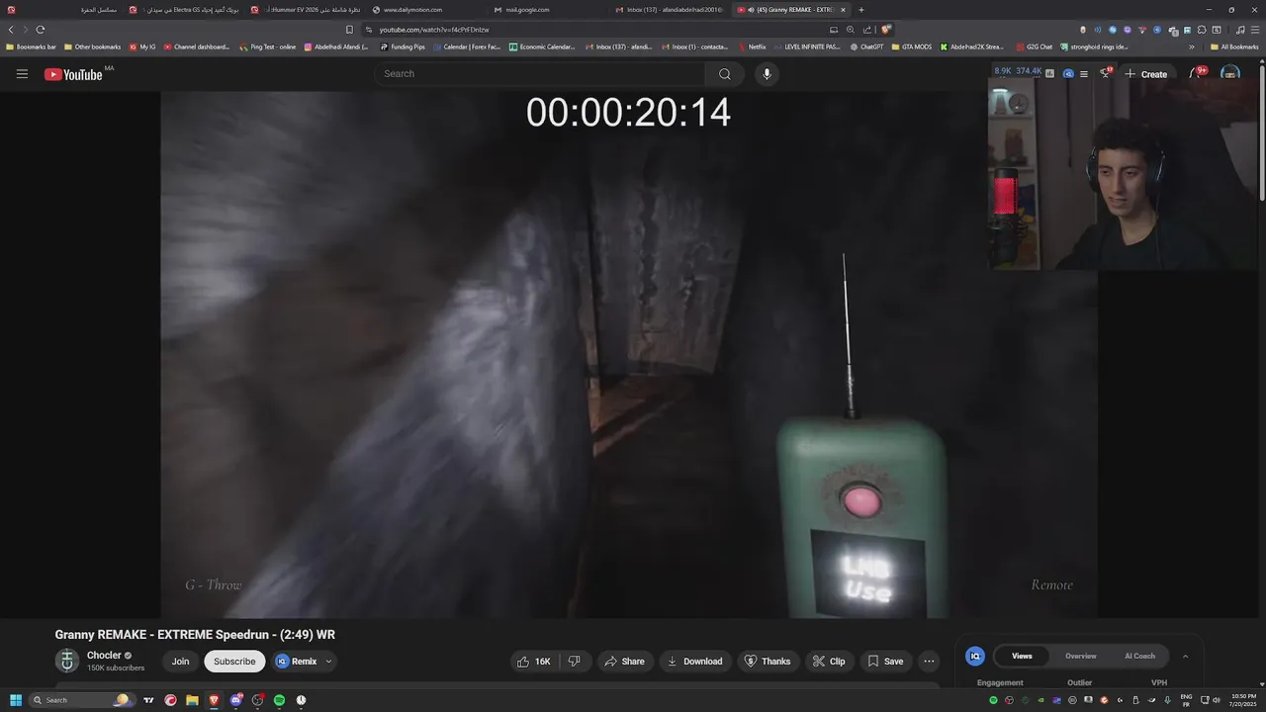This screenshot has height=712, width=1266.
Task: Collapse the vidIQ panel with chevron
Action: point(1185,656)
